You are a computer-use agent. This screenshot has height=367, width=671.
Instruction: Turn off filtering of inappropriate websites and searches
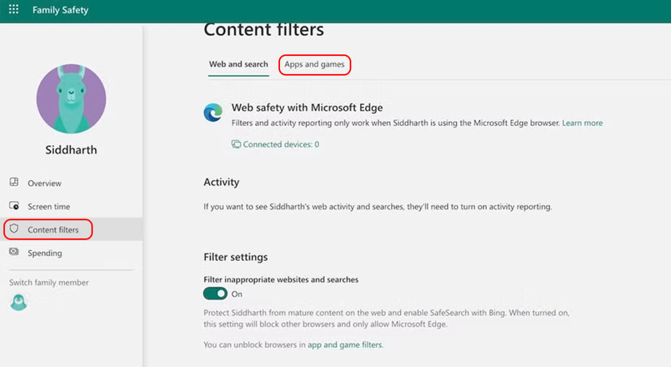[x=215, y=293]
